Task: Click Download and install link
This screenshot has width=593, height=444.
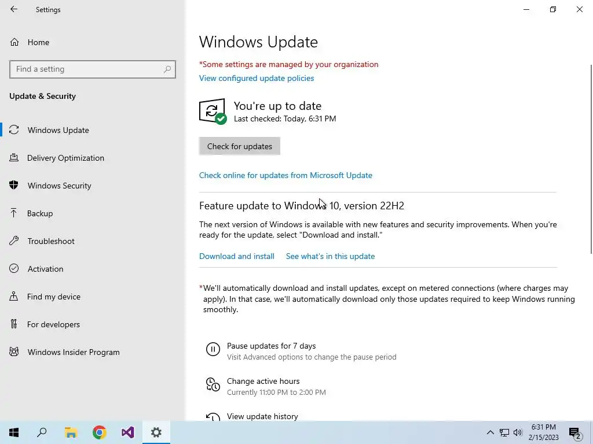Action: point(237,256)
